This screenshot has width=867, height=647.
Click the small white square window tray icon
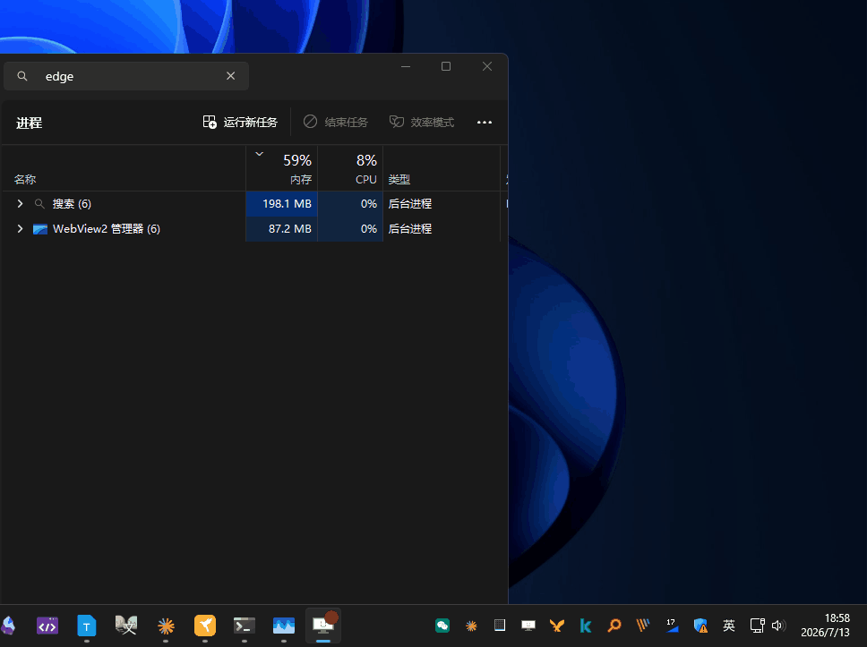coord(500,625)
